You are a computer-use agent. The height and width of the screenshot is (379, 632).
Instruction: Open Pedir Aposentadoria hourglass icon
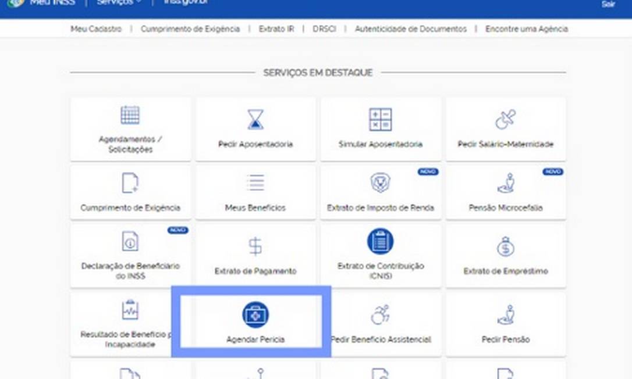[x=255, y=119]
